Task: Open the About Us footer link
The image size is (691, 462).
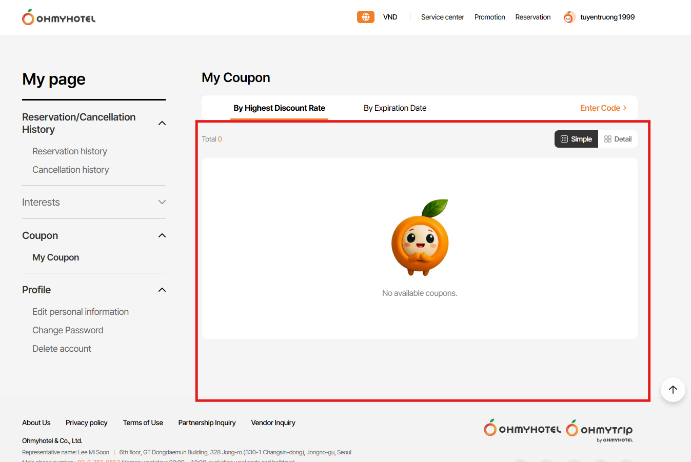Action: 36,423
